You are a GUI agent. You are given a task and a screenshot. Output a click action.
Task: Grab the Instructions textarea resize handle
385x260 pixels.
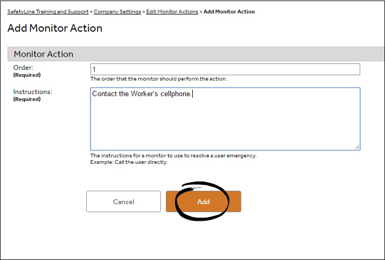point(357,147)
